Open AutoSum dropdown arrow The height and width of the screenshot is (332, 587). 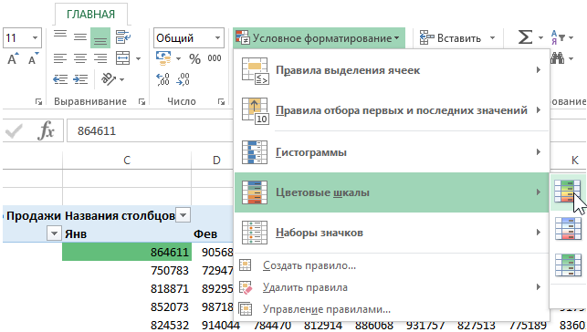(540, 38)
